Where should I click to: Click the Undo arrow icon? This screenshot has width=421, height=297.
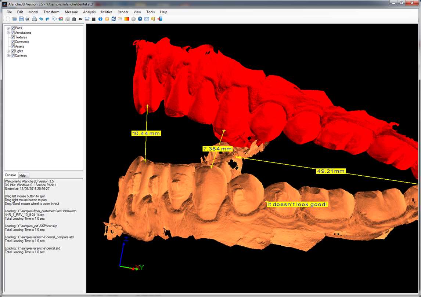41,19
